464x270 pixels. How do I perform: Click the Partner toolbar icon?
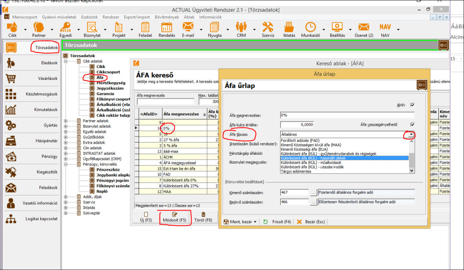(39, 28)
